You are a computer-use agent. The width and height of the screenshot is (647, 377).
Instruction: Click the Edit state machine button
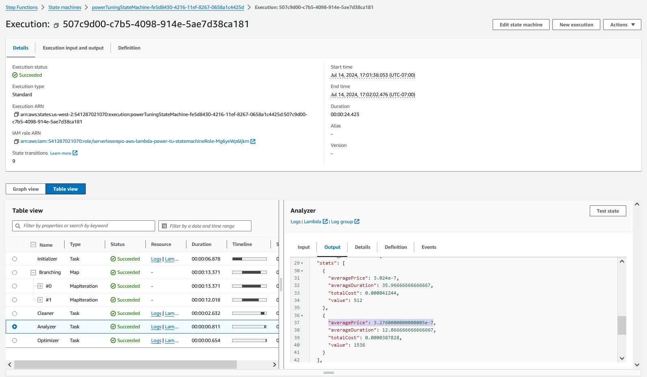pyautogui.click(x=521, y=25)
